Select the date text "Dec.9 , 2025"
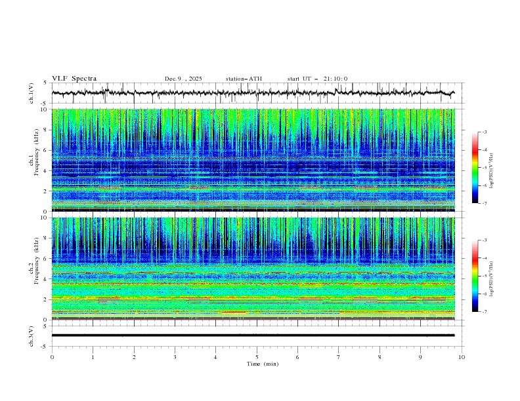Image resolution: width=520 pixels, height=401 pixels. pos(183,79)
